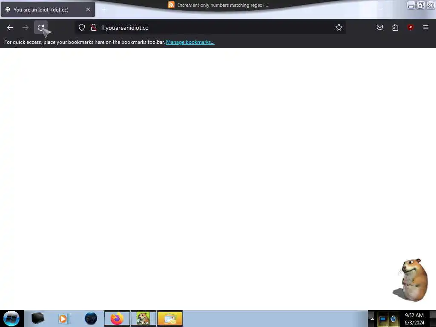Open the Extensions puzzle icon
Image resolution: width=436 pixels, height=327 pixels.
[x=395, y=27]
